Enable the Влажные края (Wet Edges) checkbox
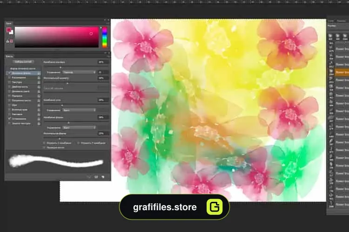The height and width of the screenshot is (232, 349). coord(9,110)
